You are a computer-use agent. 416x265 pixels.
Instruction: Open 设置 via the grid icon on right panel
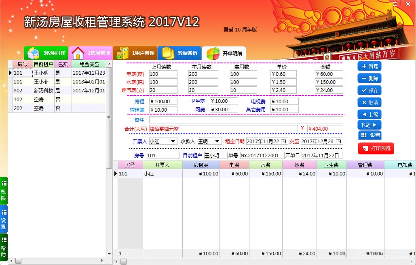click(x=364, y=135)
